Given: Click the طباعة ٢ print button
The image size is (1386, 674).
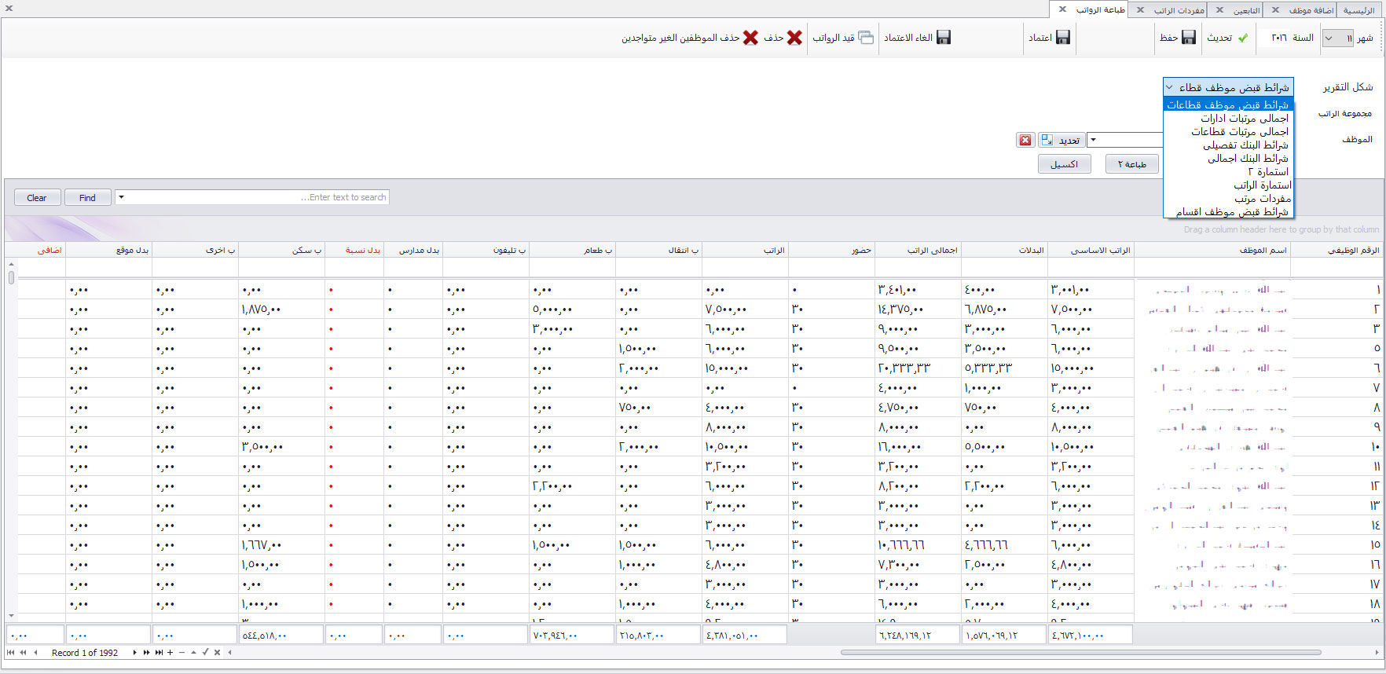Looking at the screenshot, I should (x=1131, y=164).
